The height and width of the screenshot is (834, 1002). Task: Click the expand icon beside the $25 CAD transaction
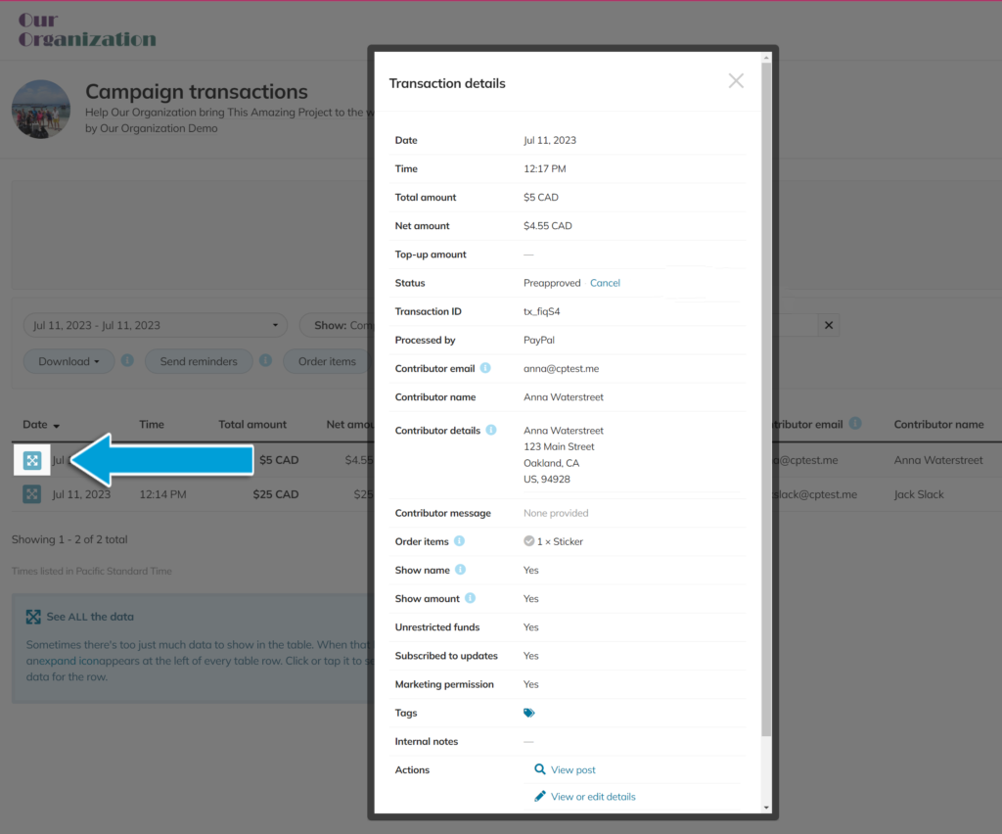click(32, 494)
